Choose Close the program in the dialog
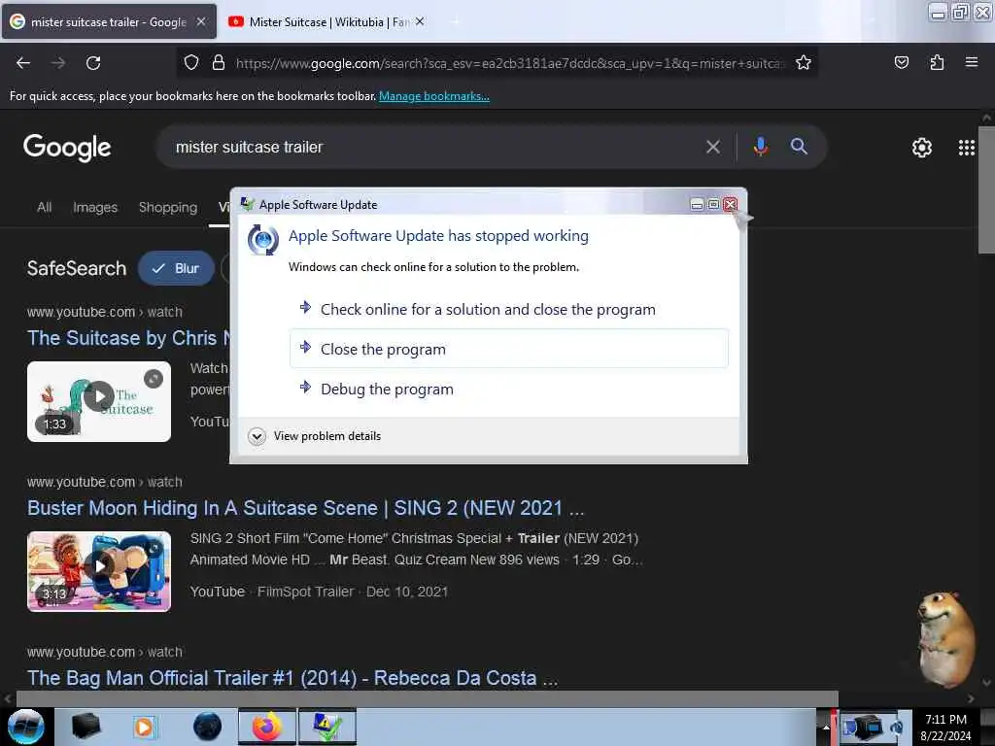Viewport: 995px width, 746px height. (x=509, y=349)
